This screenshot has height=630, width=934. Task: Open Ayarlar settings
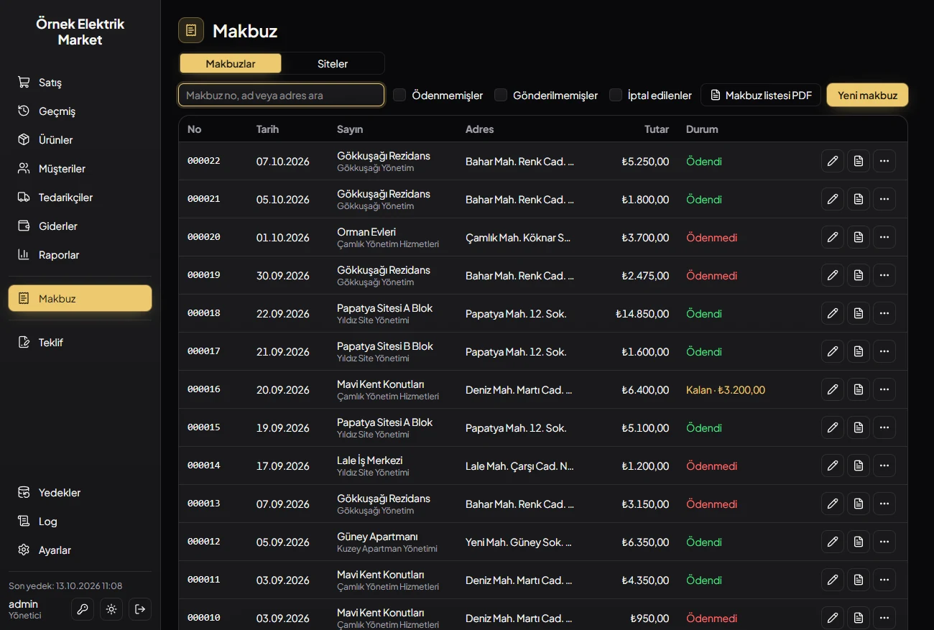tap(80, 550)
